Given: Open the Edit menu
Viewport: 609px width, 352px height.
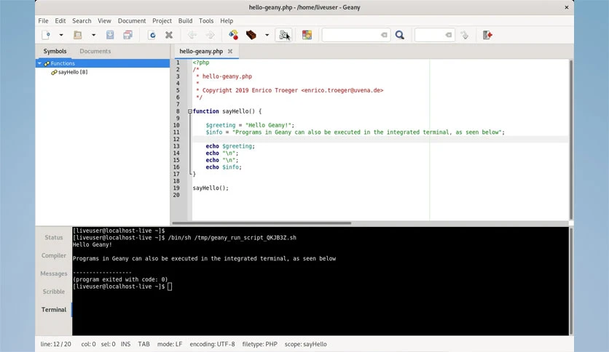Looking at the screenshot, I should pos(60,21).
